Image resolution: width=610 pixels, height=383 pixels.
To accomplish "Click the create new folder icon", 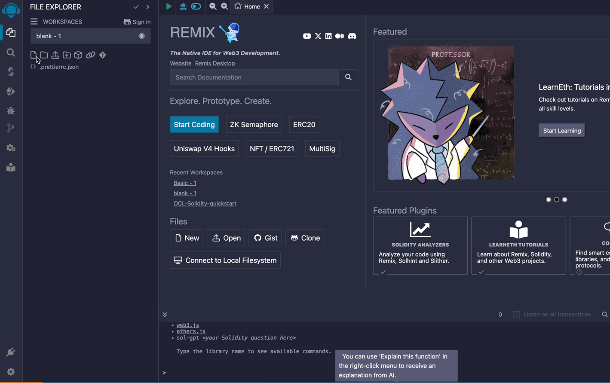I will [x=44, y=55].
